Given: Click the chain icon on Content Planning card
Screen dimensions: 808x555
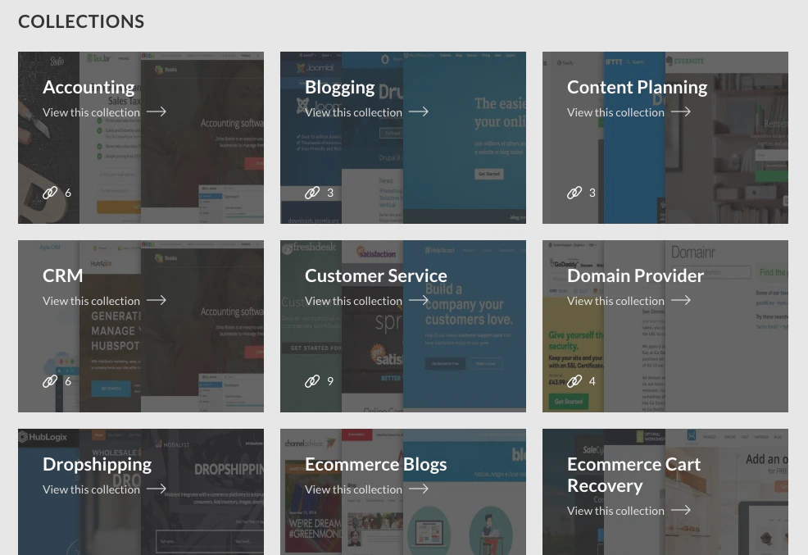Looking at the screenshot, I should click(x=574, y=193).
